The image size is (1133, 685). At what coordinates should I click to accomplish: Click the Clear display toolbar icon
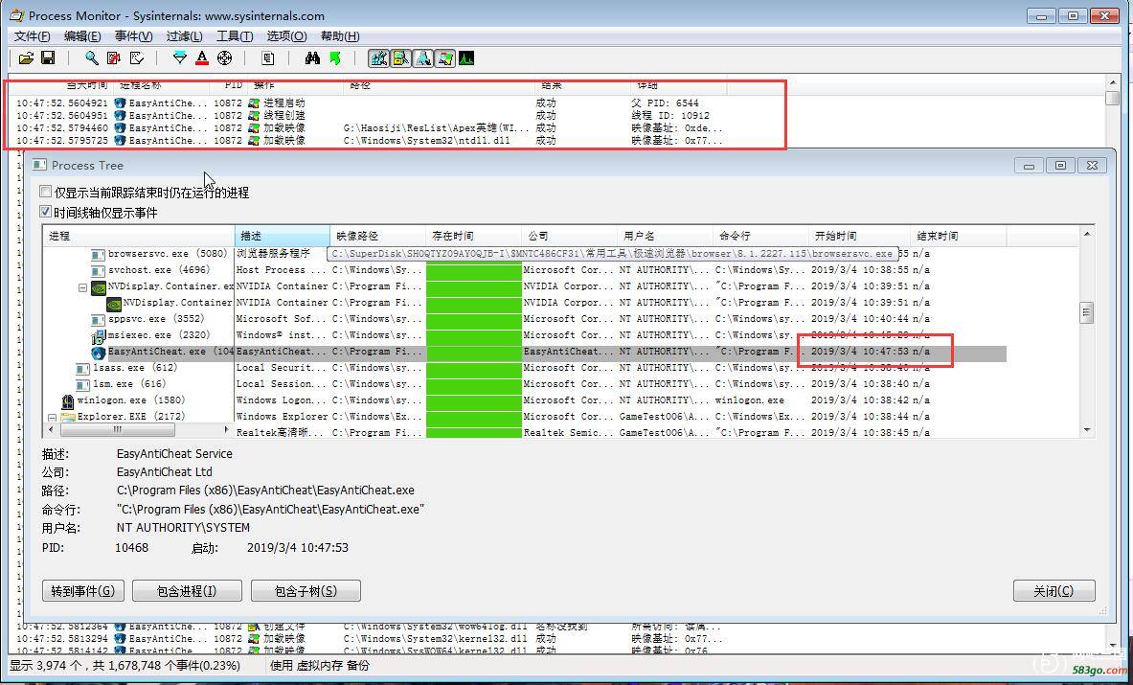click(x=137, y=58)
